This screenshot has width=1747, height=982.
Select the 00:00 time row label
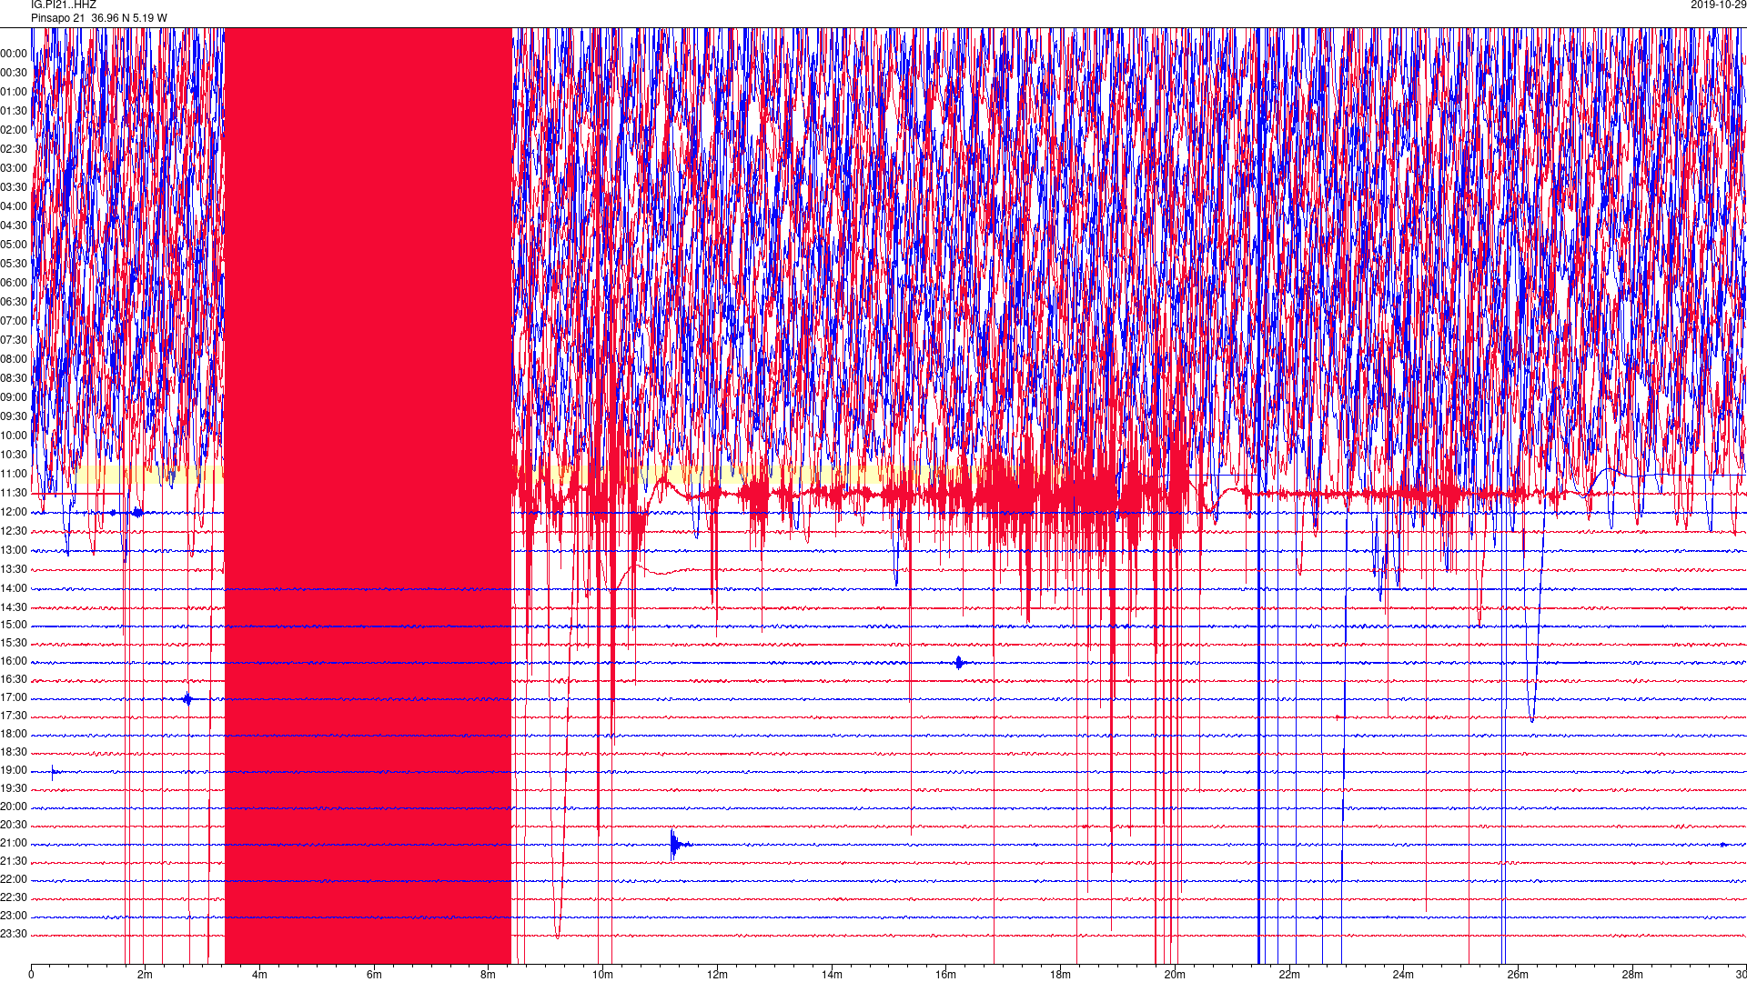point(14,54)
